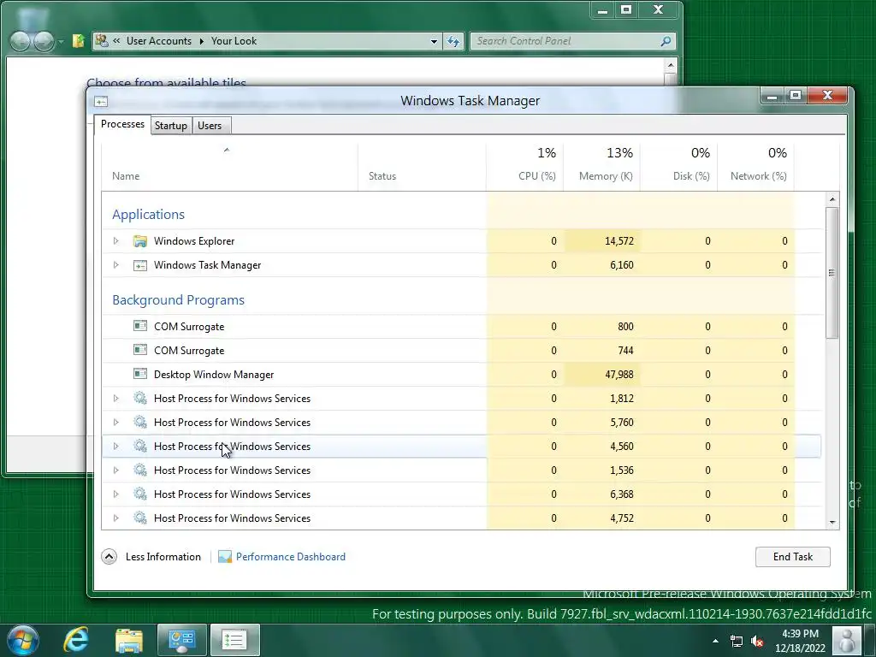Screen dimensions: 876x657
Task: Click the process list scroll up arrow
Action: pos(832,199)
